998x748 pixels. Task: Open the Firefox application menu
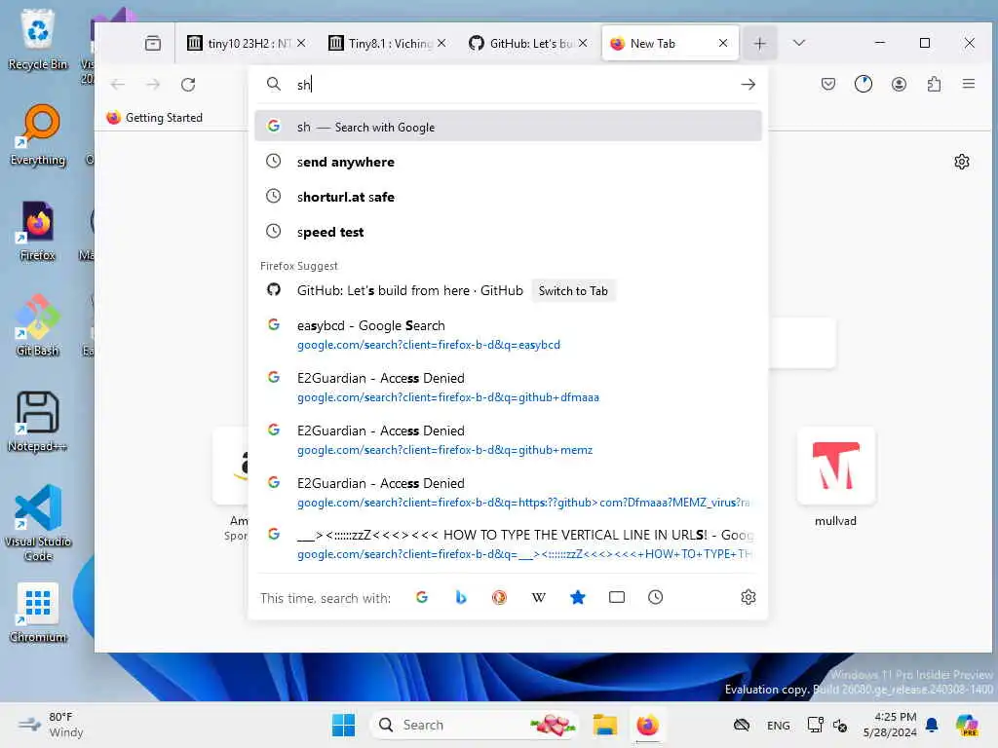coord(969,84)
